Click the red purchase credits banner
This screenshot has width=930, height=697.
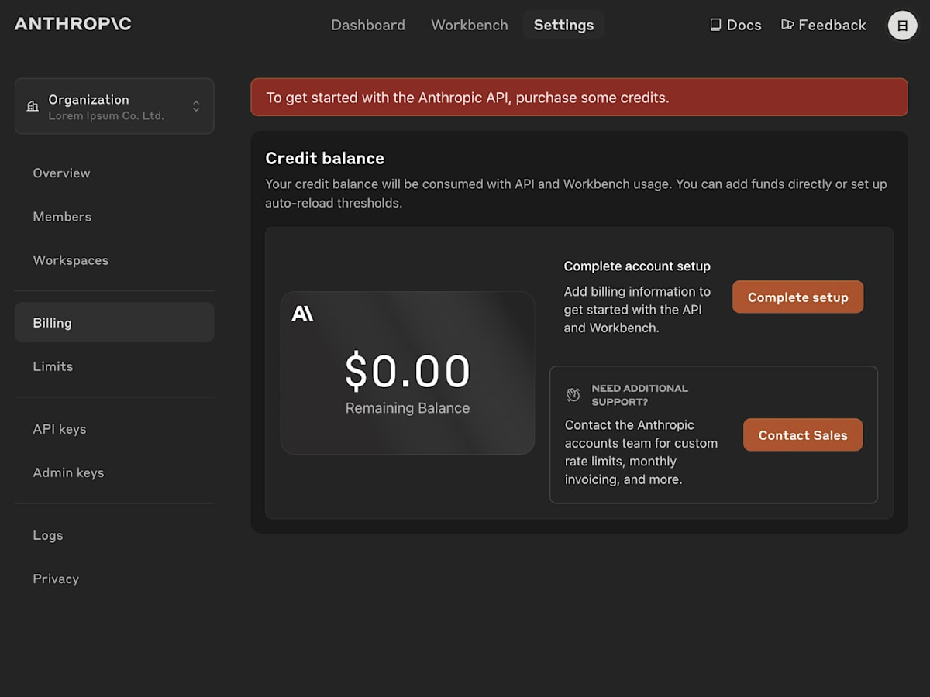coord(579,98)
